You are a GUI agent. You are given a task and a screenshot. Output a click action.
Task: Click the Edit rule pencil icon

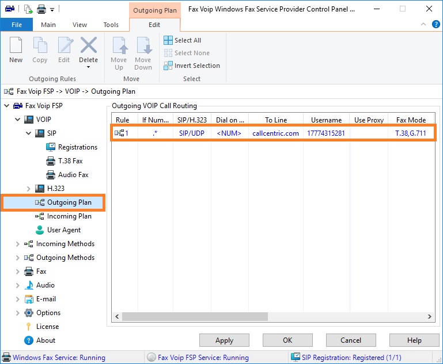(x=65, y=45)
